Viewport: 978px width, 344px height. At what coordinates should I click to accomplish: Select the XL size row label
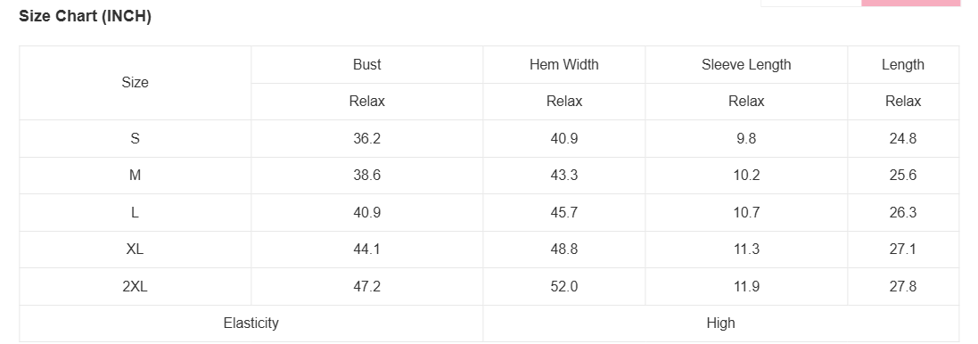[x=135, y=250]
